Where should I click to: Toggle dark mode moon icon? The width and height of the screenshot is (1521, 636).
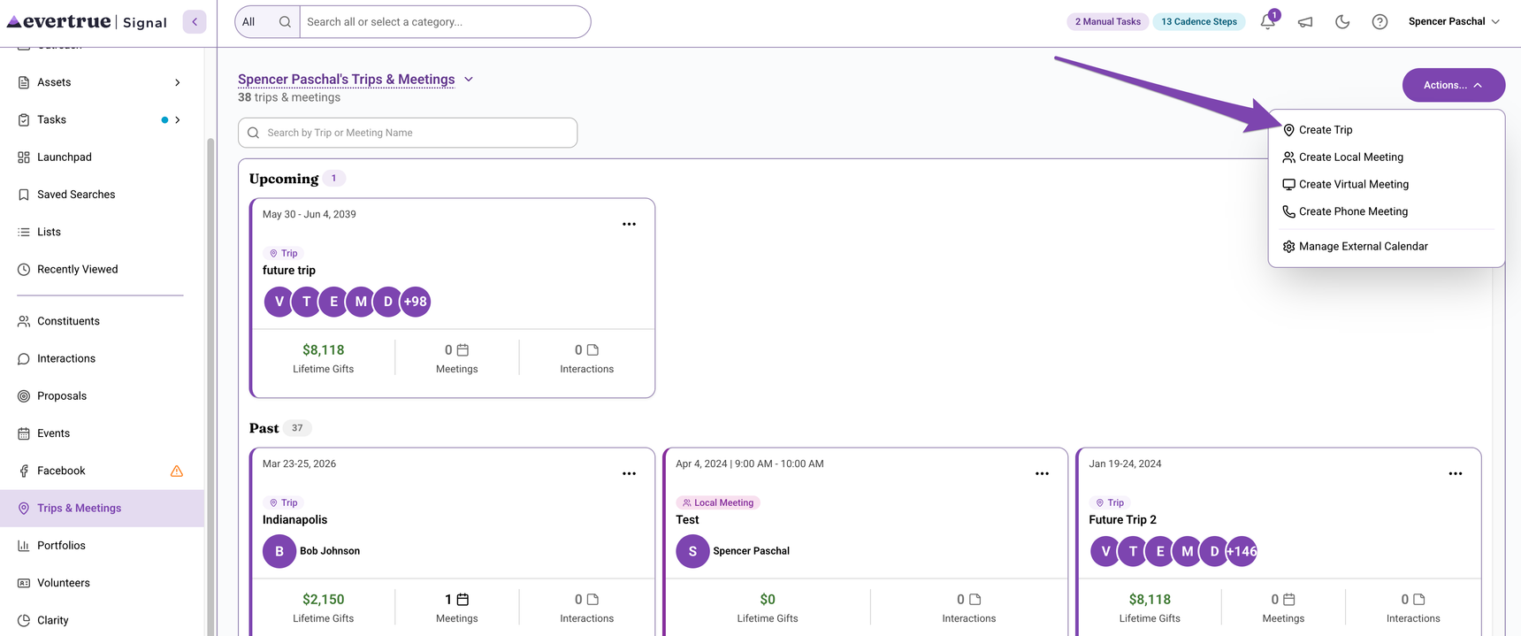1342,22
